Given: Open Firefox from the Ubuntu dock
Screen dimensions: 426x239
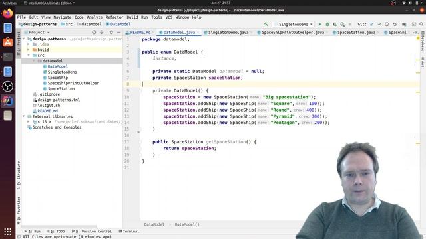Looking at the screenshot, I should [x=7, y=13].
